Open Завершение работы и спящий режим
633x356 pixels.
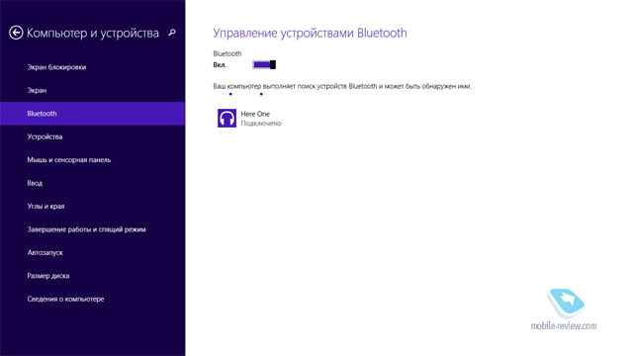coord(92,229)
